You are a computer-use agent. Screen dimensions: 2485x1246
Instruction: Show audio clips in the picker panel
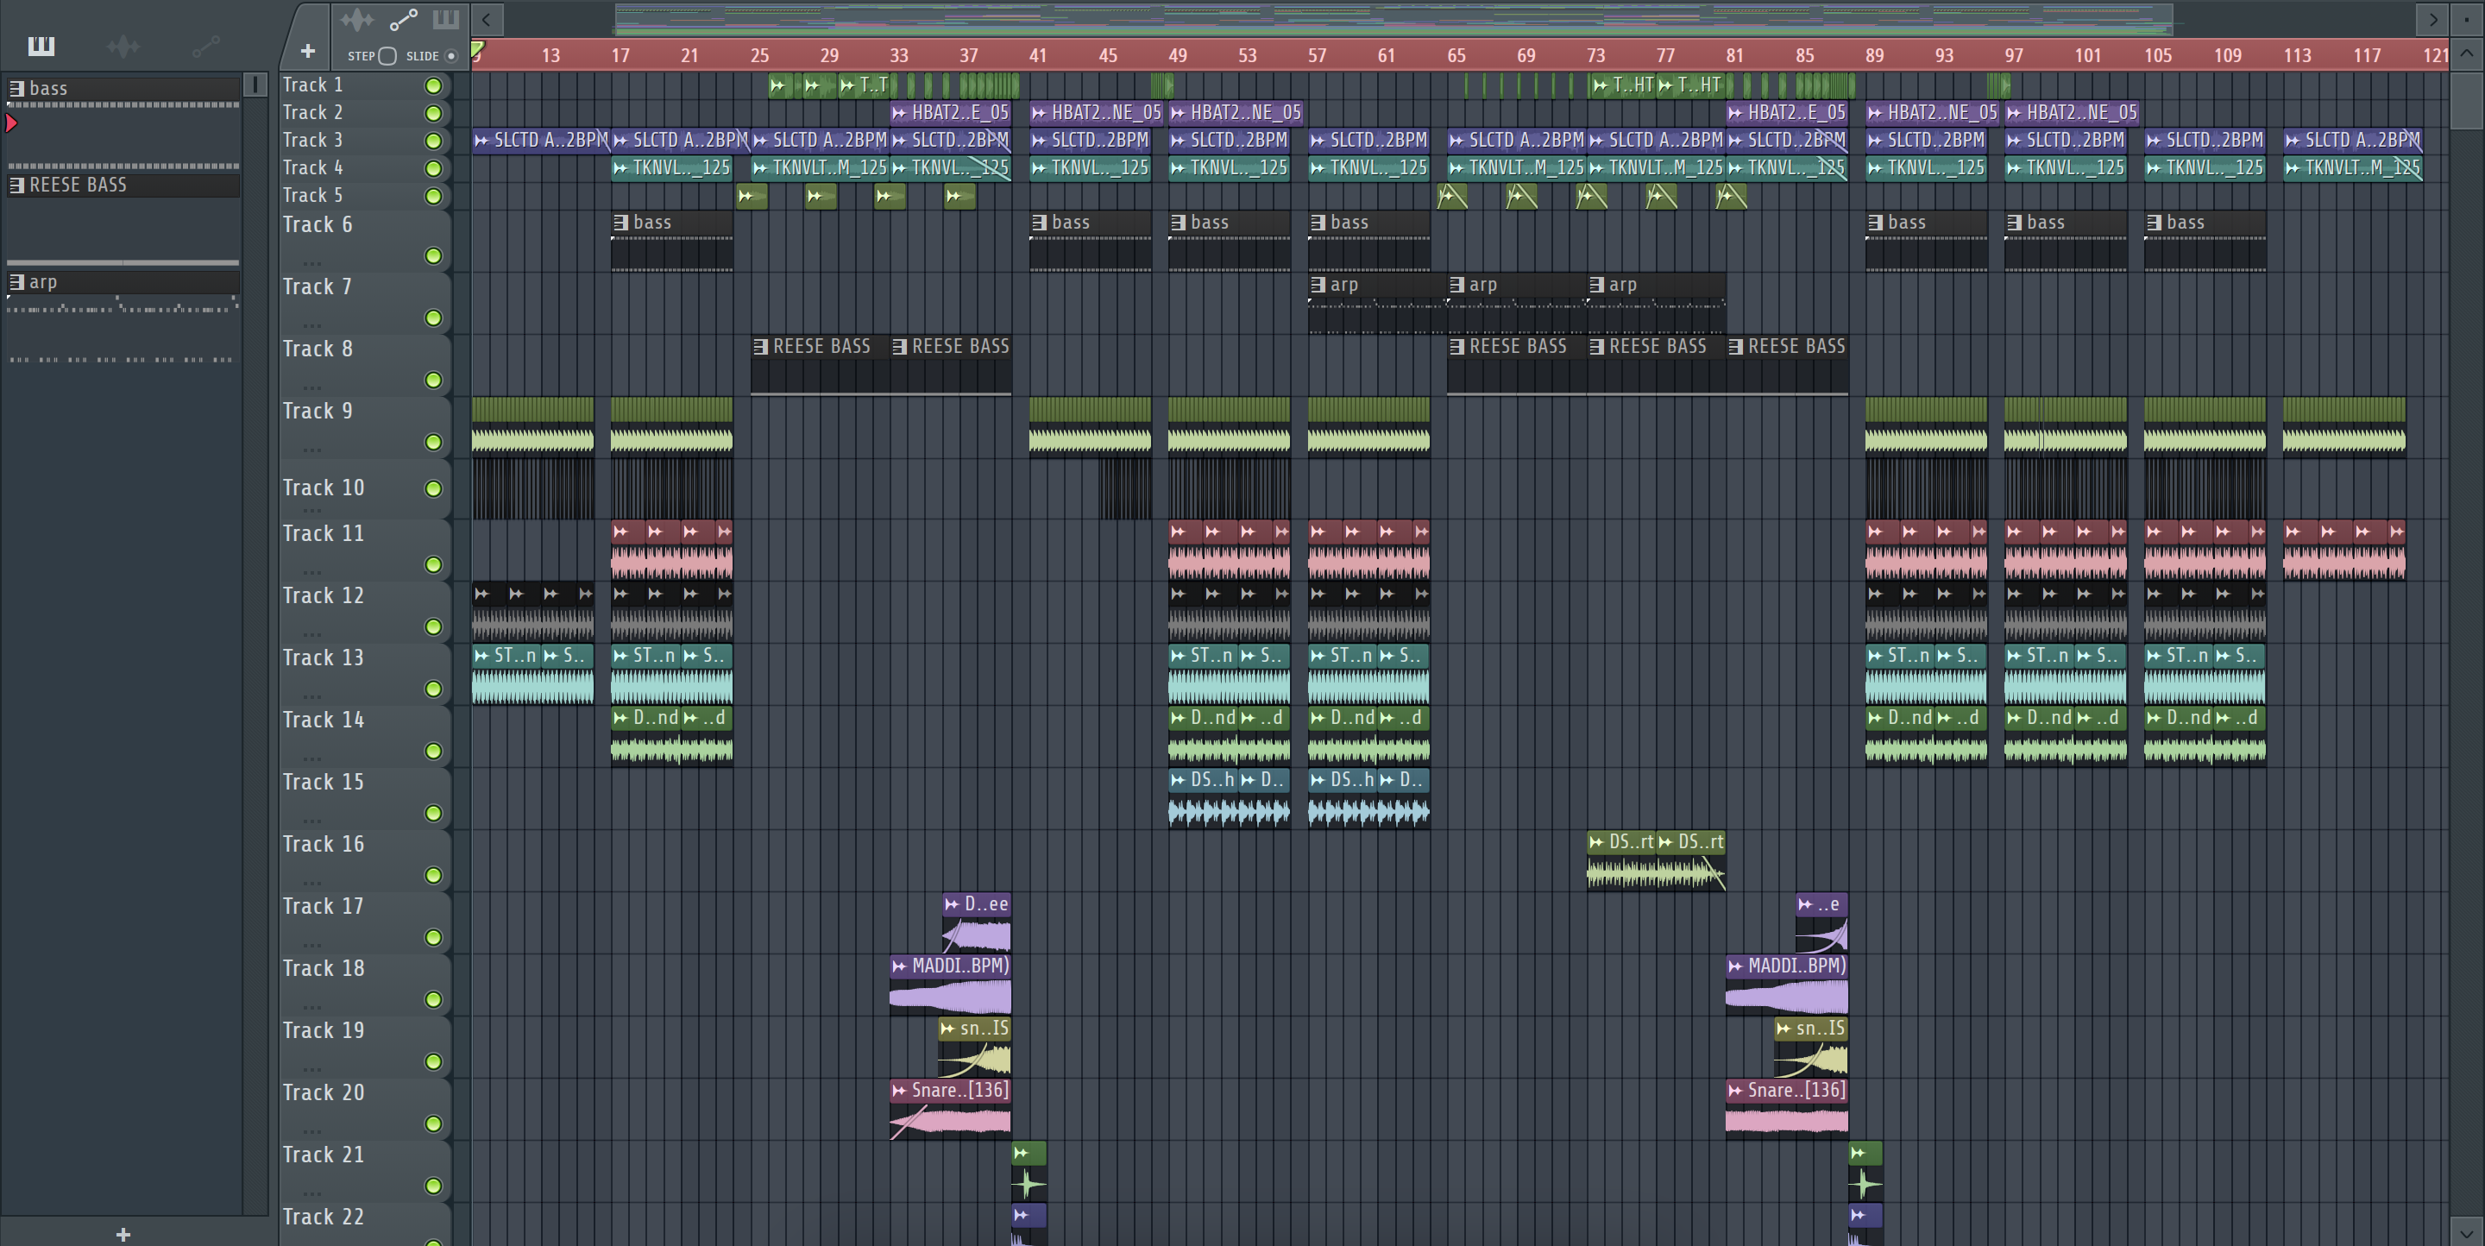(123, 46)
